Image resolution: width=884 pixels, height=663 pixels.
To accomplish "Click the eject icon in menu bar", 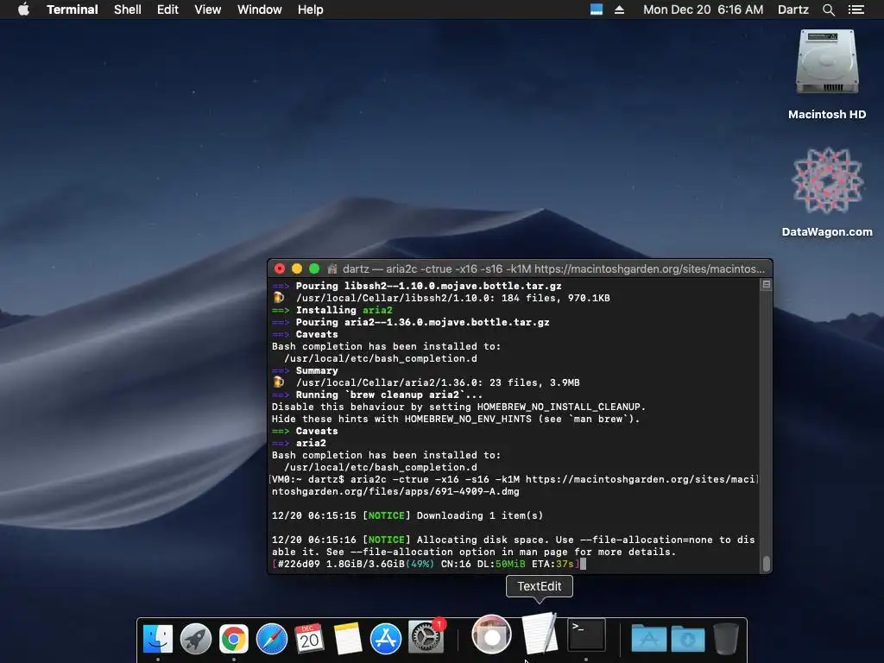I will point(619,9).
